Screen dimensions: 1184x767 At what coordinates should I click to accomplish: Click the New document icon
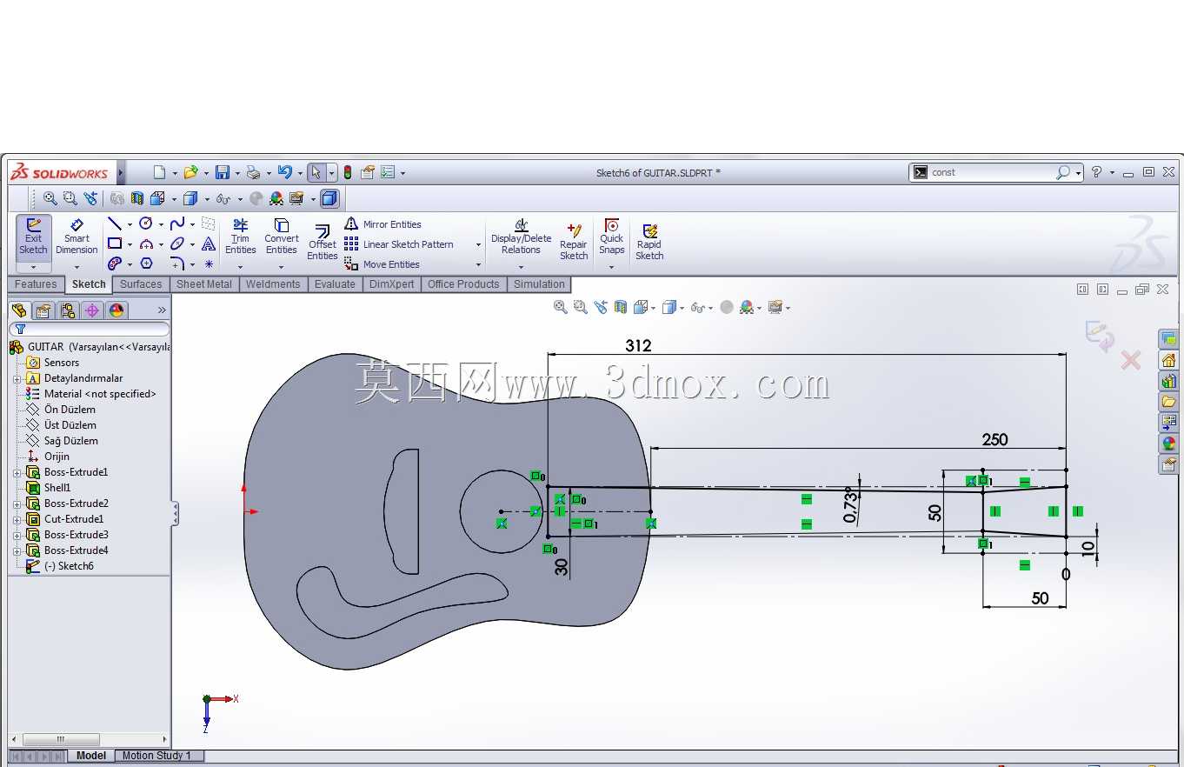(159, 172)
